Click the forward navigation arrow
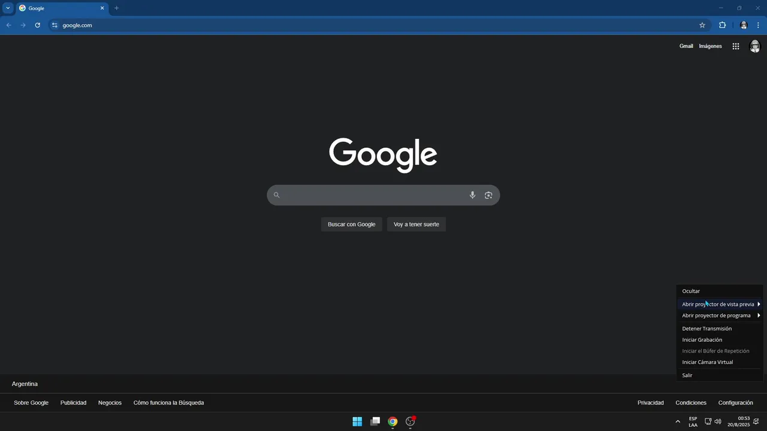767x431 pixels. pos(23,25)
